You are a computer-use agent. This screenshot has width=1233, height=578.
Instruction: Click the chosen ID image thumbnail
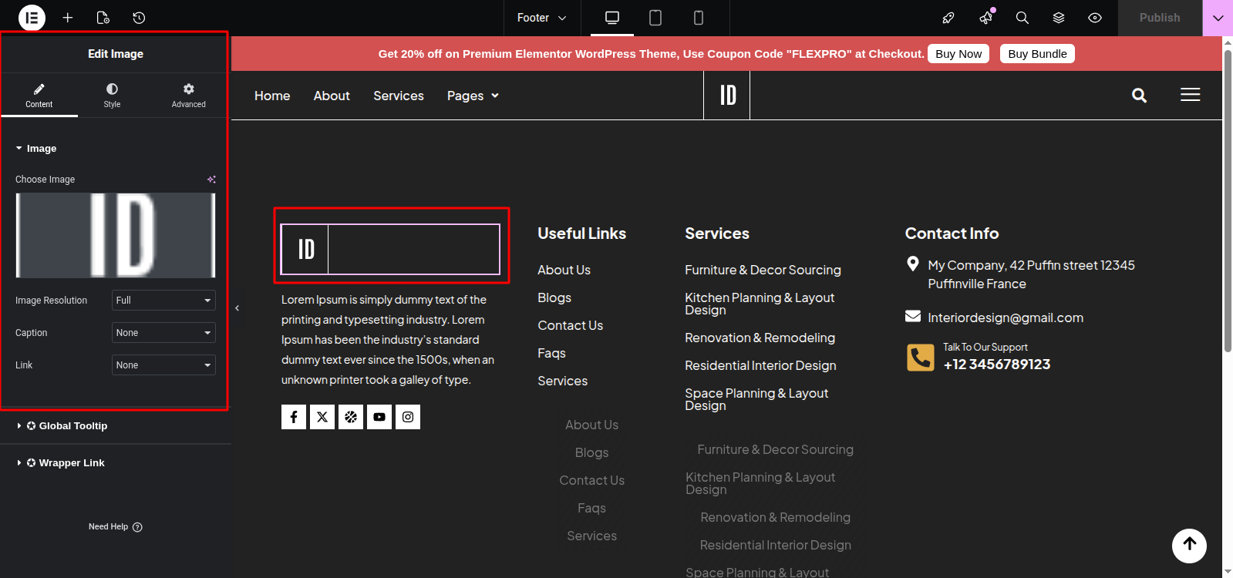click(x=116, y=236)
